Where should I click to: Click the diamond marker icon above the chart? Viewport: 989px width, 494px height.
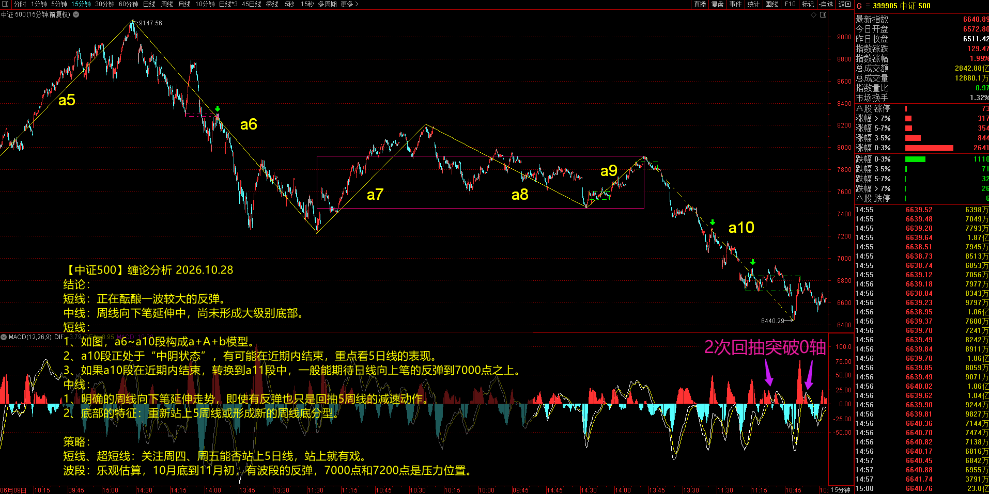tap(813, 14)
